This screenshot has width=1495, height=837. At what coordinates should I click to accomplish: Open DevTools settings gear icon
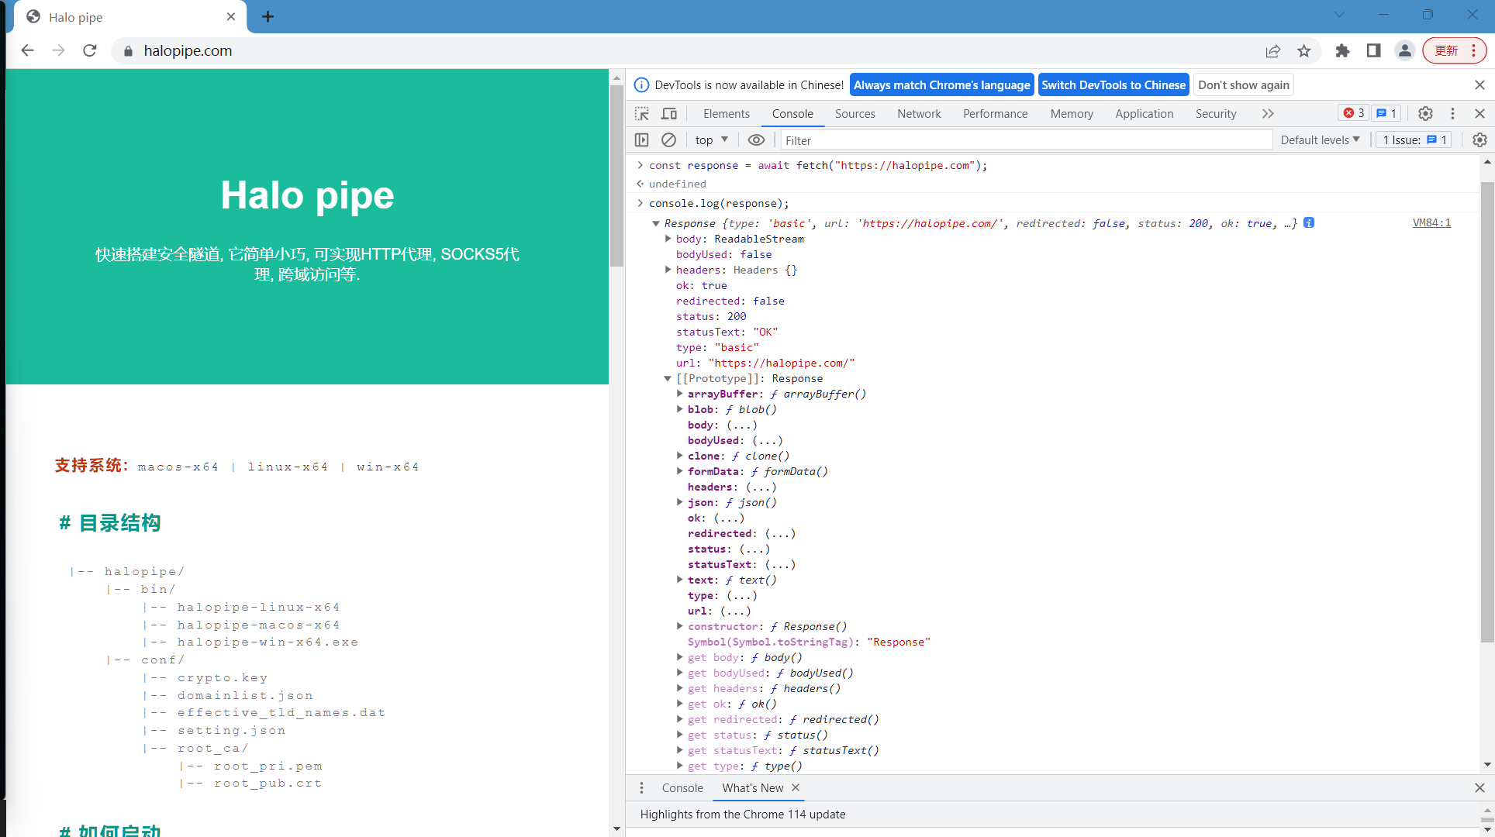pos(1425,113)
